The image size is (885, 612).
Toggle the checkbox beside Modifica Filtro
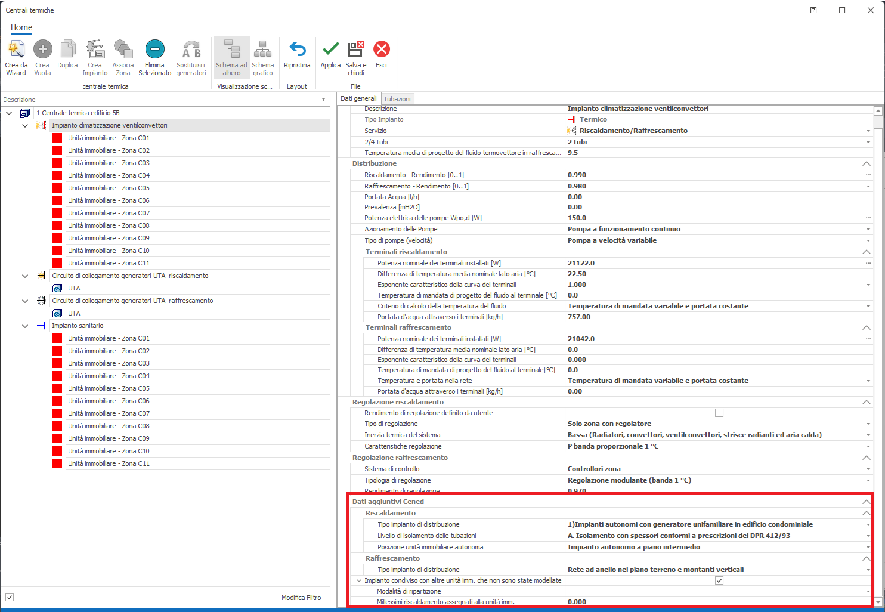[10, 597]
